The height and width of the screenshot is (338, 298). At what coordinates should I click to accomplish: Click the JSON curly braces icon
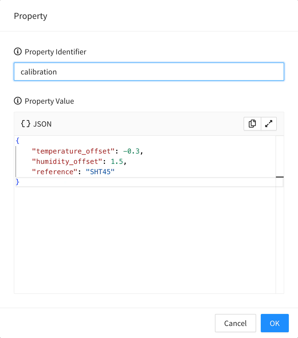26,124
